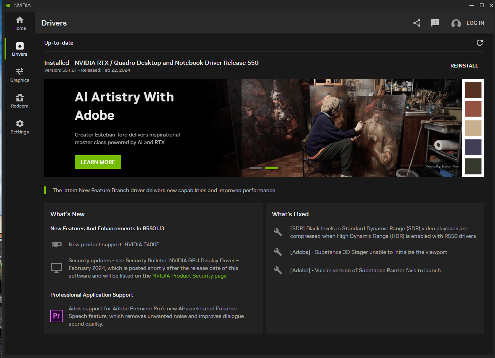The image size is (495, 358).
Task: Click the 'latest New Feature Branch driver' note
Action: click(164, 190)
